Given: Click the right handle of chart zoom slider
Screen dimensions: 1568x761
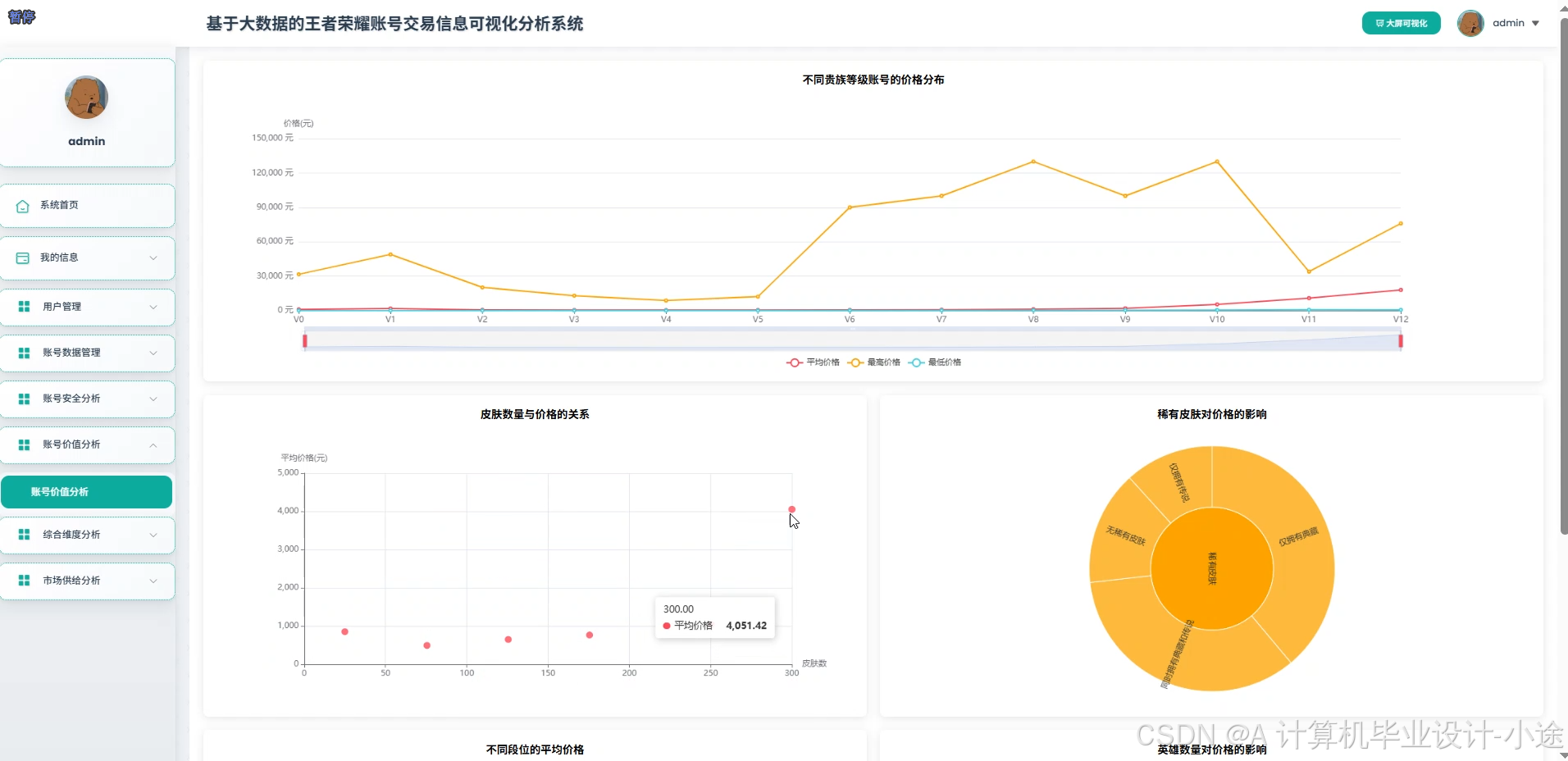Looking at the screenshot, I should coord(1401,340).
